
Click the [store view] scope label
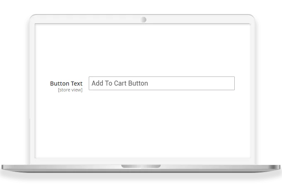70,90
